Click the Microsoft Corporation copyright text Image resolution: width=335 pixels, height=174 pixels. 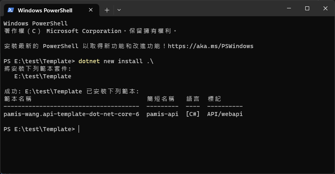coord(84,31)
